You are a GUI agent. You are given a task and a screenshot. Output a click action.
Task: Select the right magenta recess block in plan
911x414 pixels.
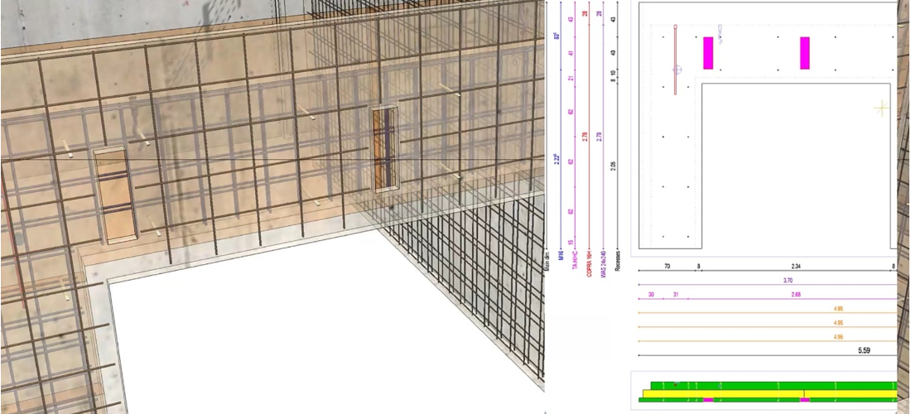(x=804, y=53)
